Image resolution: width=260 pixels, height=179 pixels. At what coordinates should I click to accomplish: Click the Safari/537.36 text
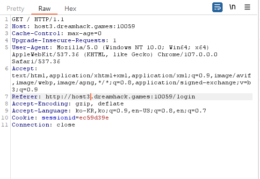(36, 61)
